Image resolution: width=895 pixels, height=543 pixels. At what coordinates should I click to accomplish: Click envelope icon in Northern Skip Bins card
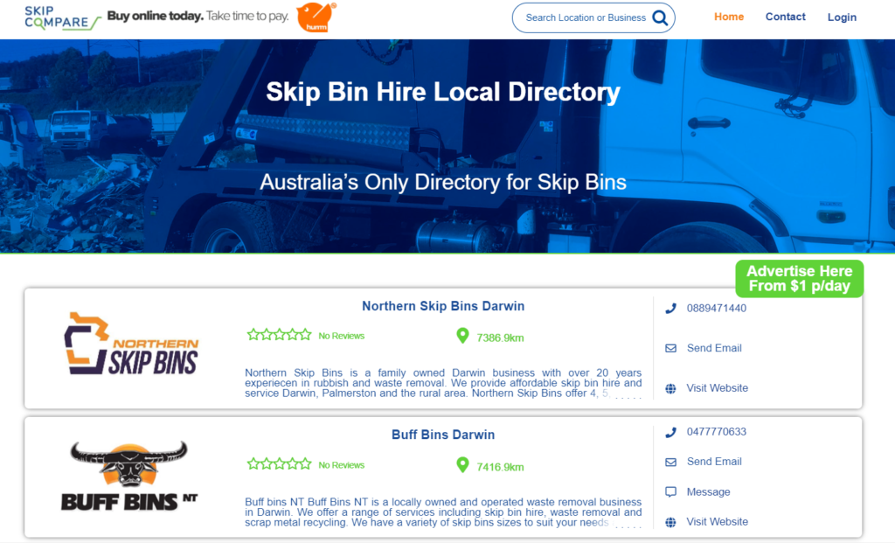(670, 348)
